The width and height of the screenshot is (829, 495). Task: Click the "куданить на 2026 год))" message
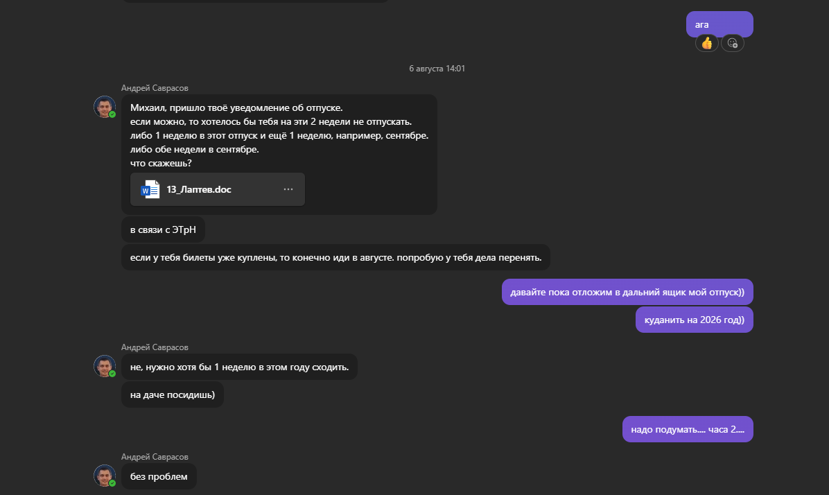[x=694, y=320]
